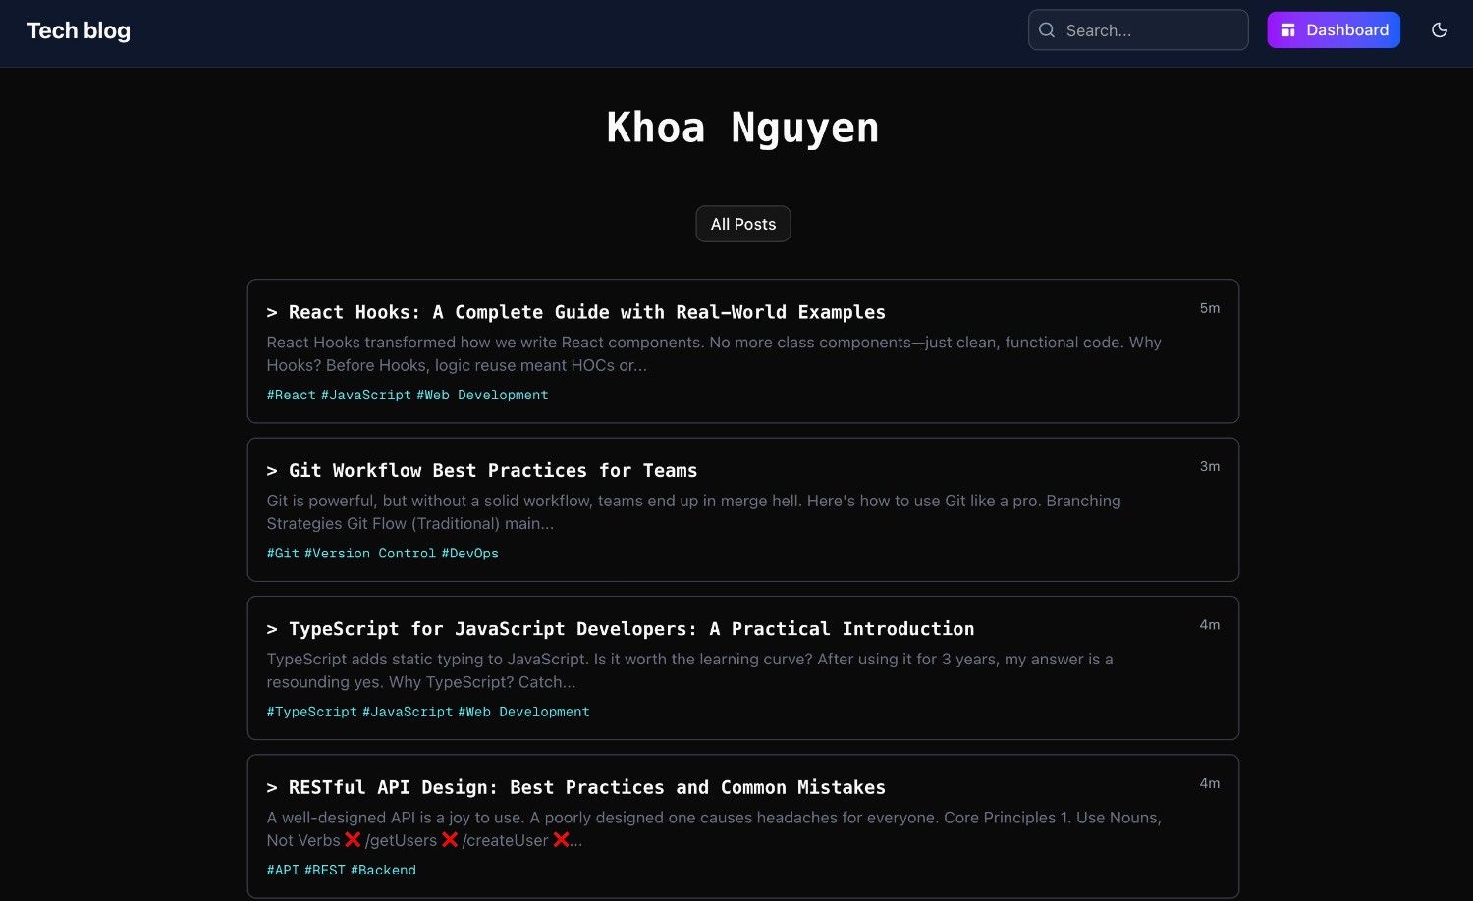Click the #API tag

[283, 870]
